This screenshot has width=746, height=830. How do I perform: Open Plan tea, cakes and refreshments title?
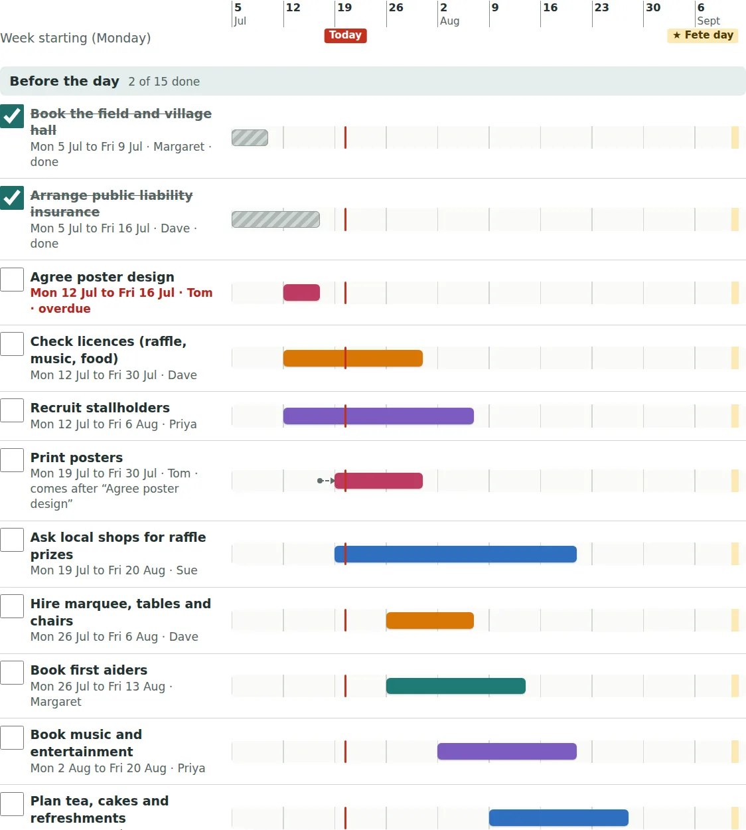(x=100, y=809)
